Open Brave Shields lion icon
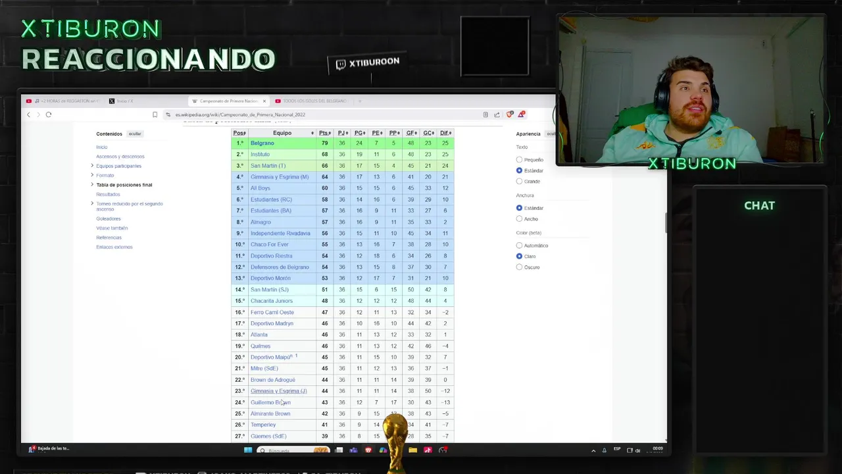Image resolution: width=842 pixels, height=474 pixels. click(x=510, y=115)
